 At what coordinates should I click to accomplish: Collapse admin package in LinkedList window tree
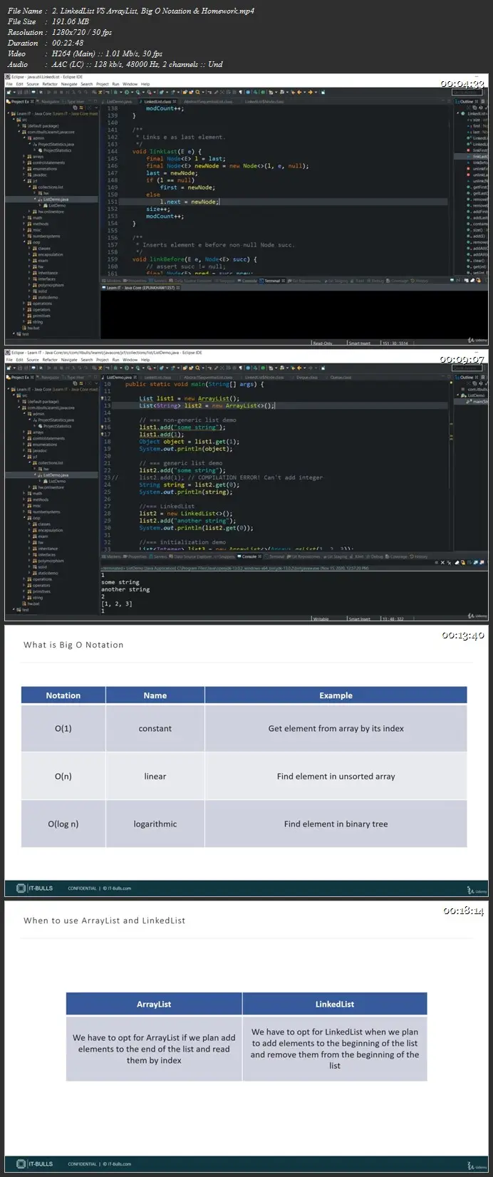click(24, 138)
